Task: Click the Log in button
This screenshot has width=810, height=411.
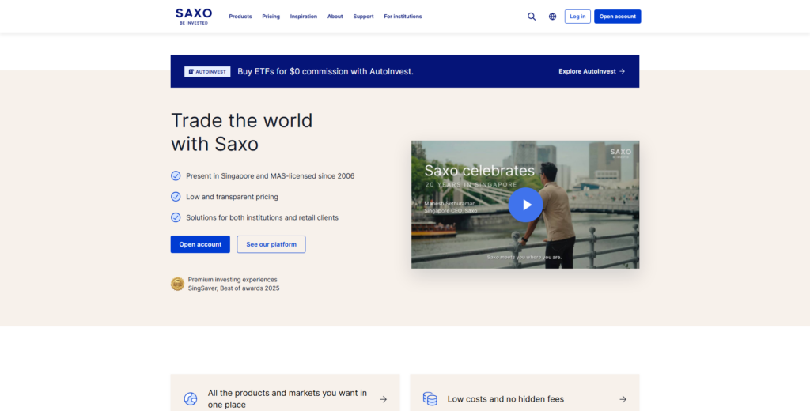Action: click(x=577, y=17)
